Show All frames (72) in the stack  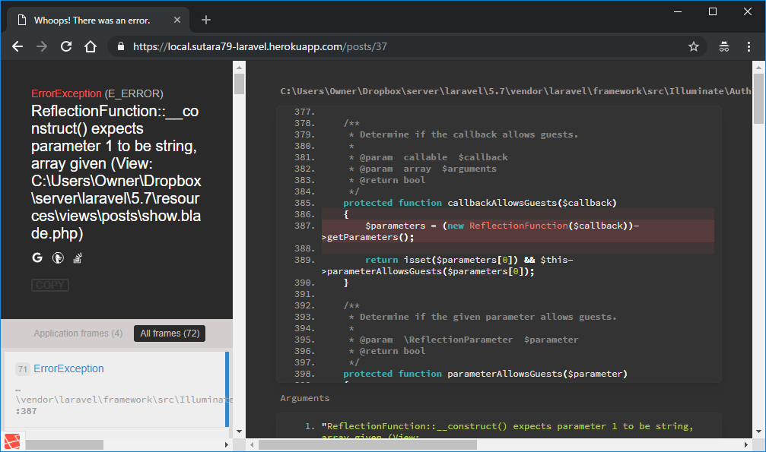(x=169, y=333)
